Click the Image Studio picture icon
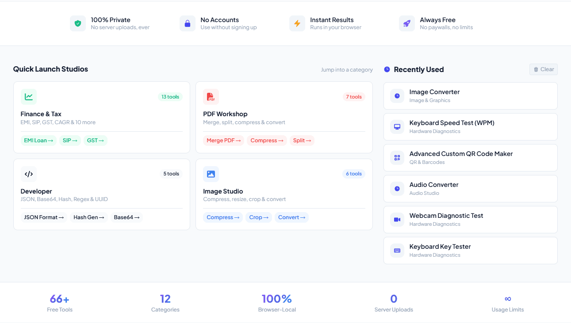 coord(211,174)
